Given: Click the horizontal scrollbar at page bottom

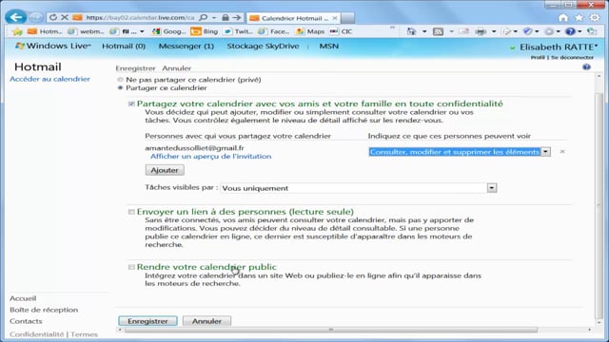Looking at the screenshot, I should coord(331,330).
